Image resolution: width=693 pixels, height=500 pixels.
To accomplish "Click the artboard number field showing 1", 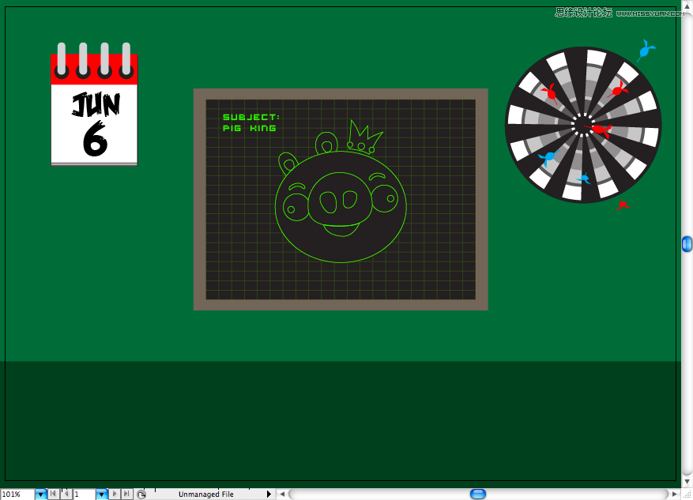I will point(85,494).
